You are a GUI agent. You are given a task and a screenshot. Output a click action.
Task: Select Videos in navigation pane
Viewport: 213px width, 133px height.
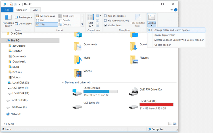click(16, 77)
